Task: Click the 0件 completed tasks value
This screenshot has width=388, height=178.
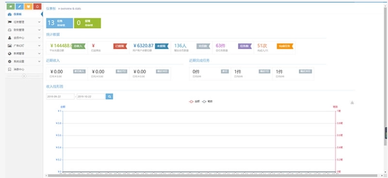Action: point(196,72)
